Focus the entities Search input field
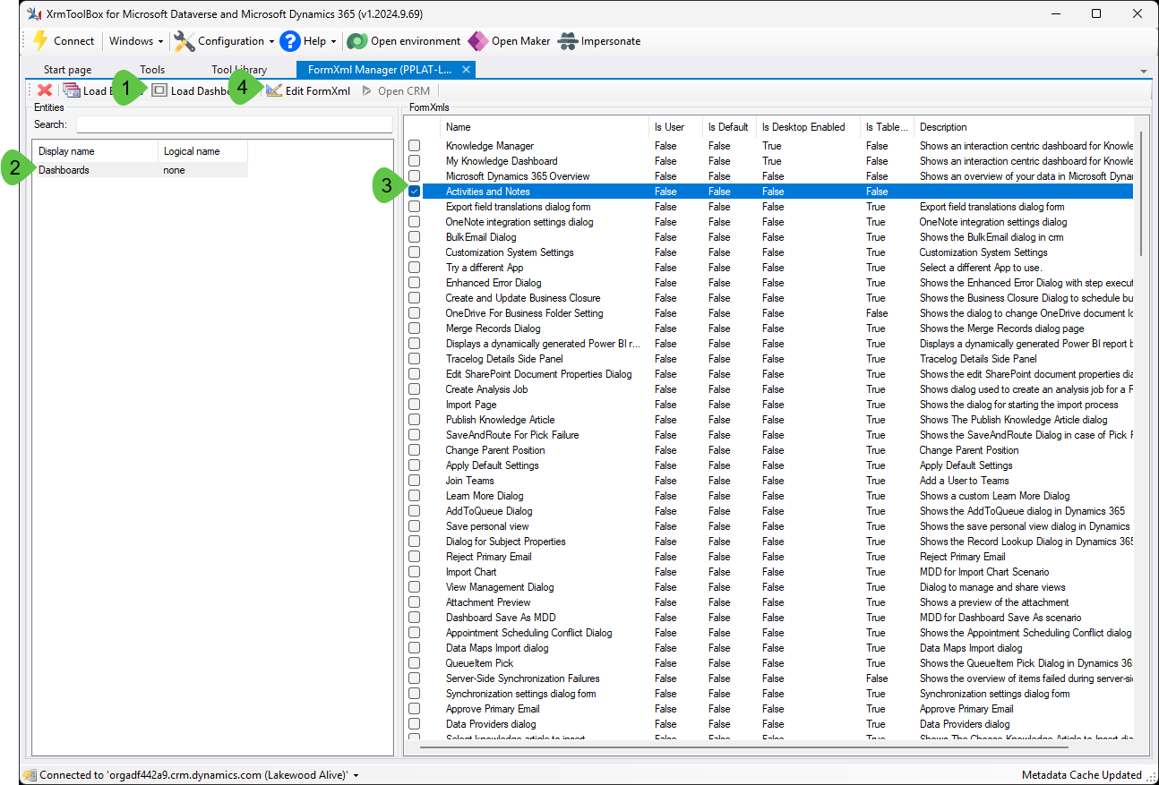Viewport: 1159px width, 785px height. coord(235,124)
